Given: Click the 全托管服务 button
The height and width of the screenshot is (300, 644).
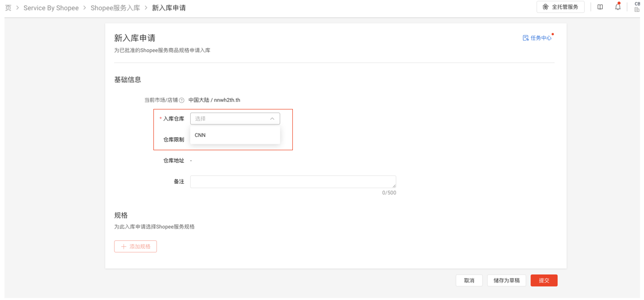Looking at the screenshot, I should 560,7.
